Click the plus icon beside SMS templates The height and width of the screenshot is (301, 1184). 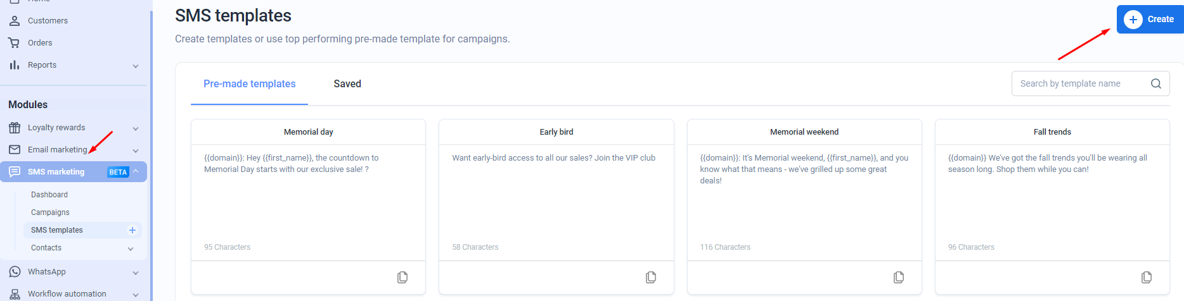pyautogui.click(x=132, y=230)
